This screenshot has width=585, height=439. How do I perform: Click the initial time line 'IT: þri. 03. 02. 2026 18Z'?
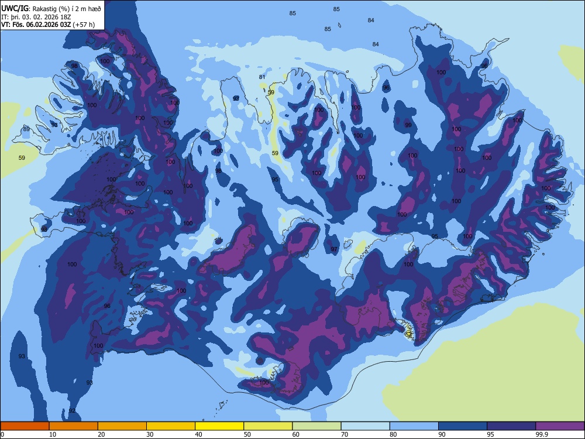click(x=36, y=17)
